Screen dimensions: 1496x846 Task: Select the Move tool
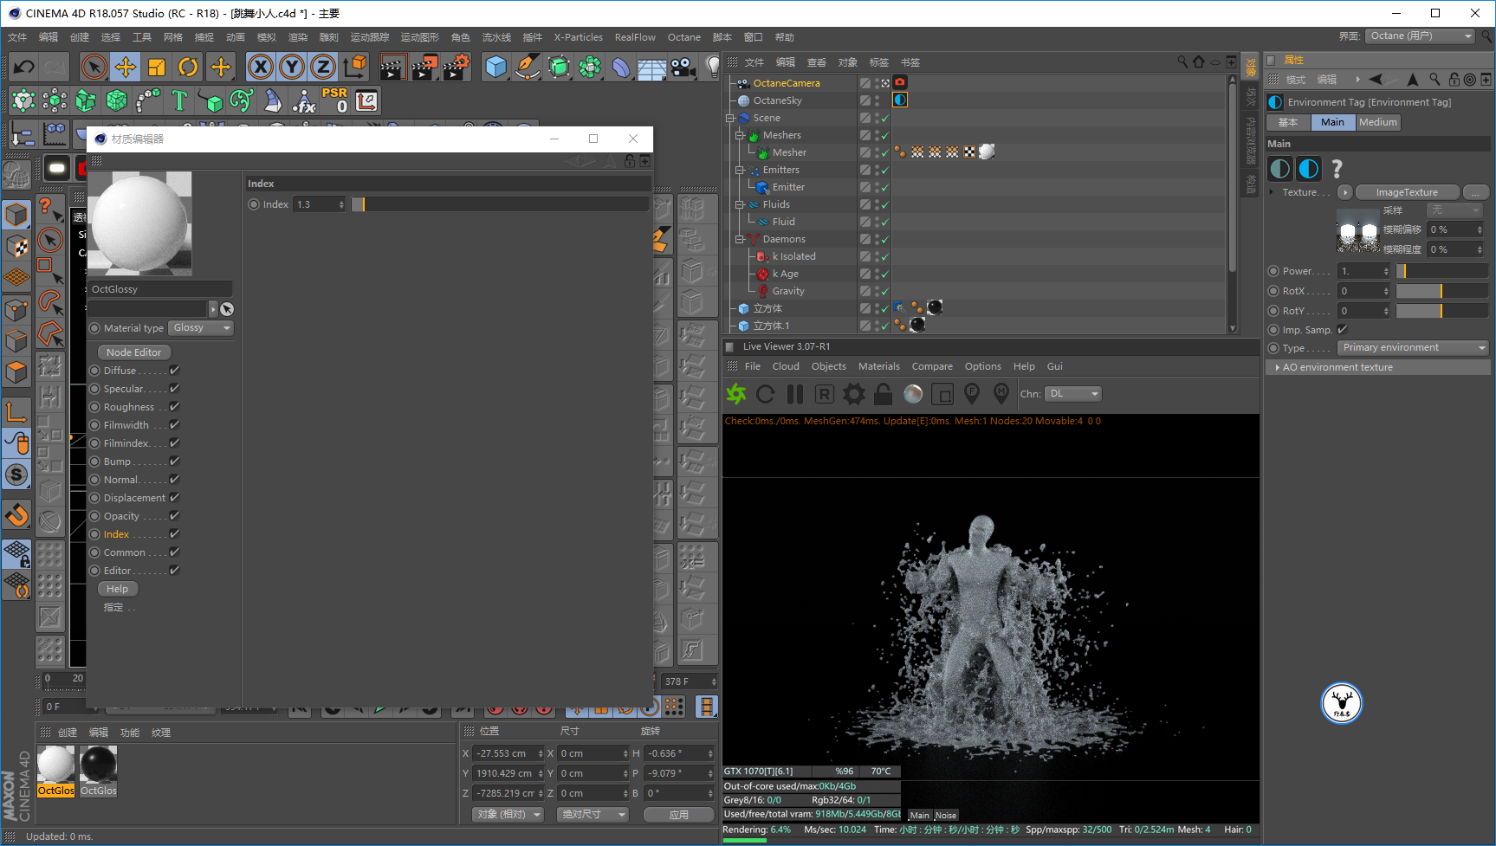pos(126,67)
